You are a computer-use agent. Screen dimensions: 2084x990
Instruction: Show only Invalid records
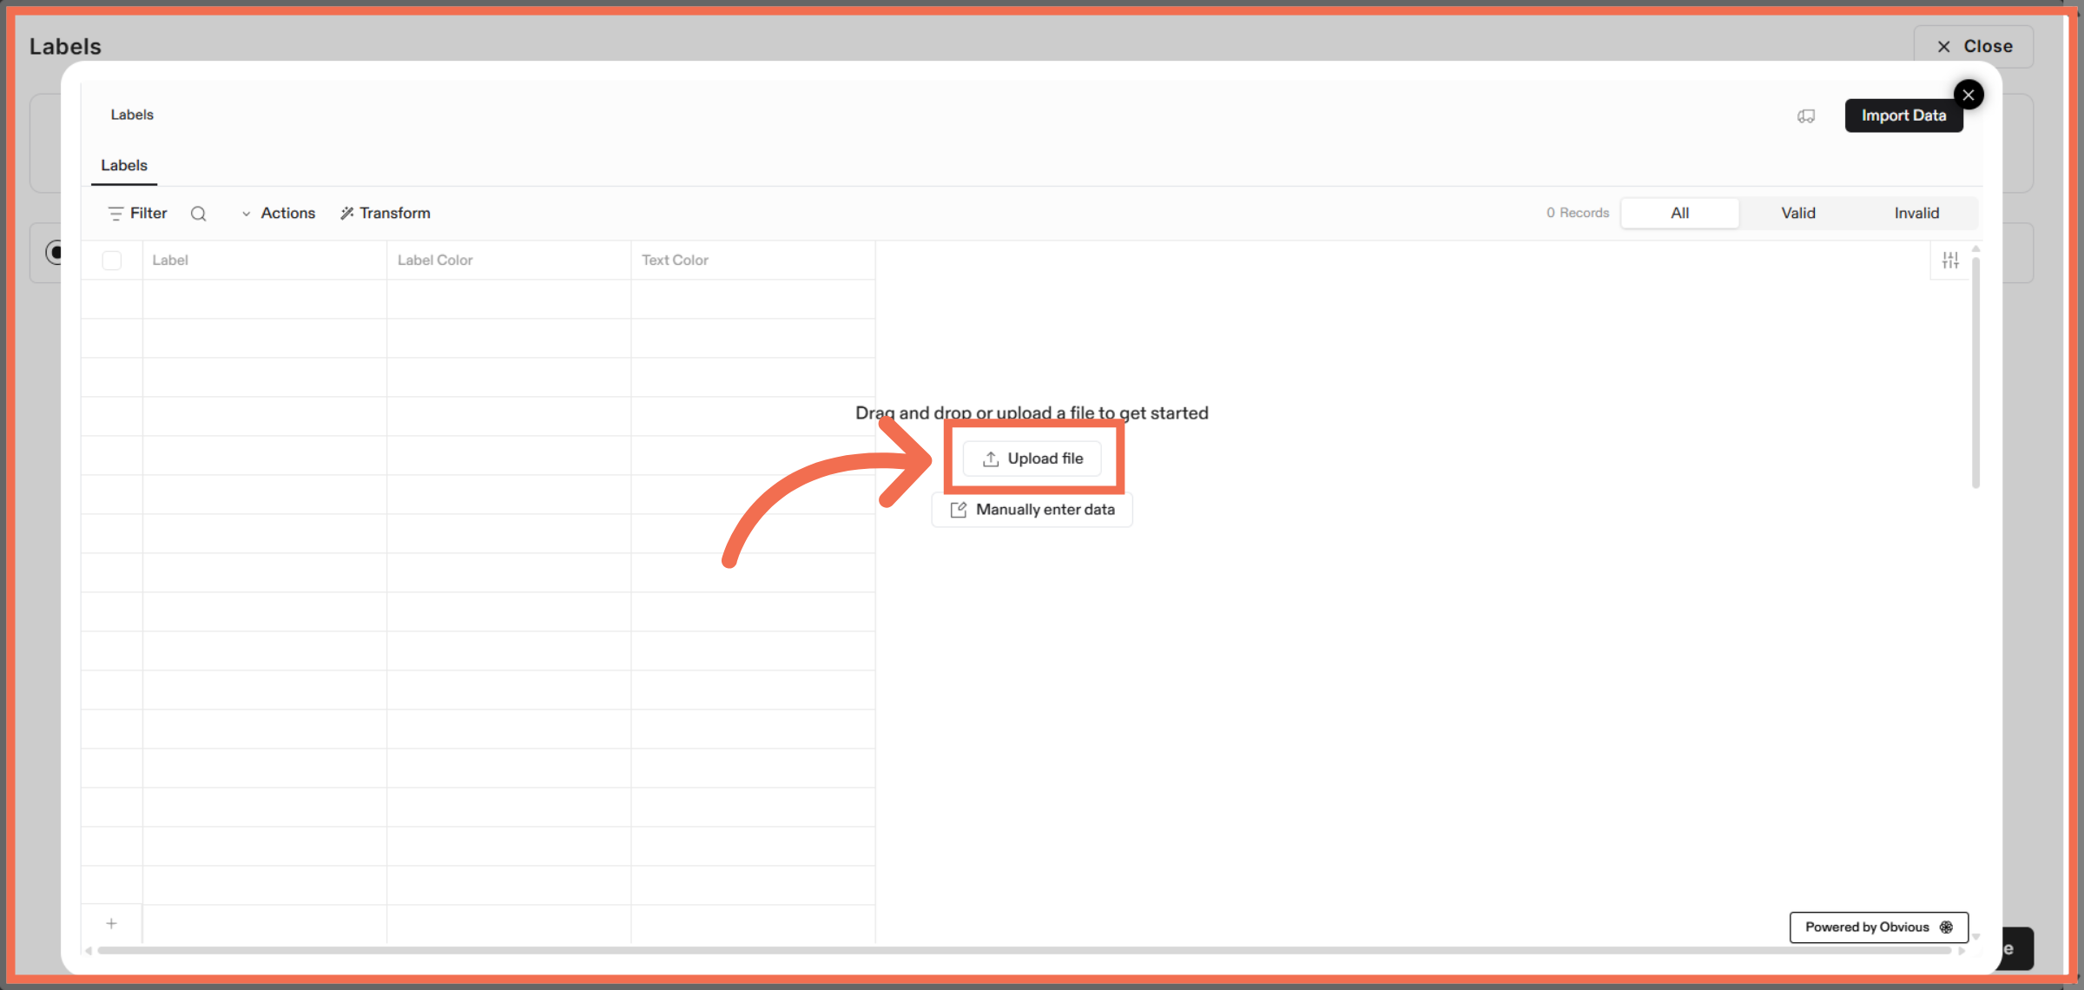[1916, 214]
